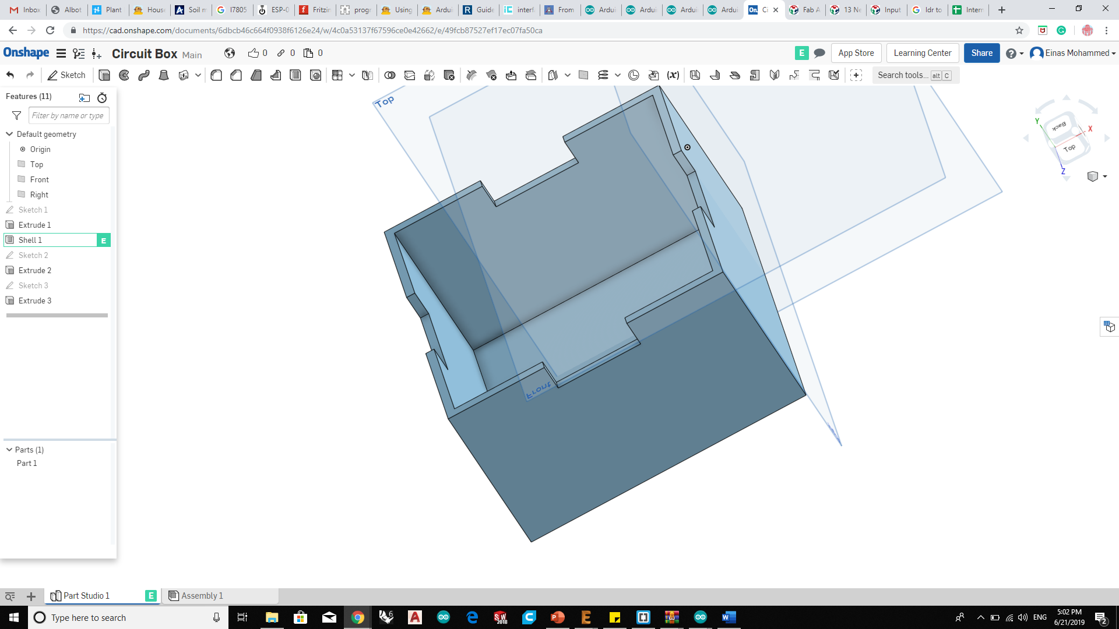The image size is (1119, 629).
Task: Select the Extrude tool in toolbar
Action: tap(104, 75)
